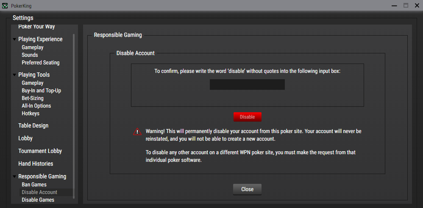Open Disable Games settings
This screenshot has height=208, width=423.
(x=38, y=200)
